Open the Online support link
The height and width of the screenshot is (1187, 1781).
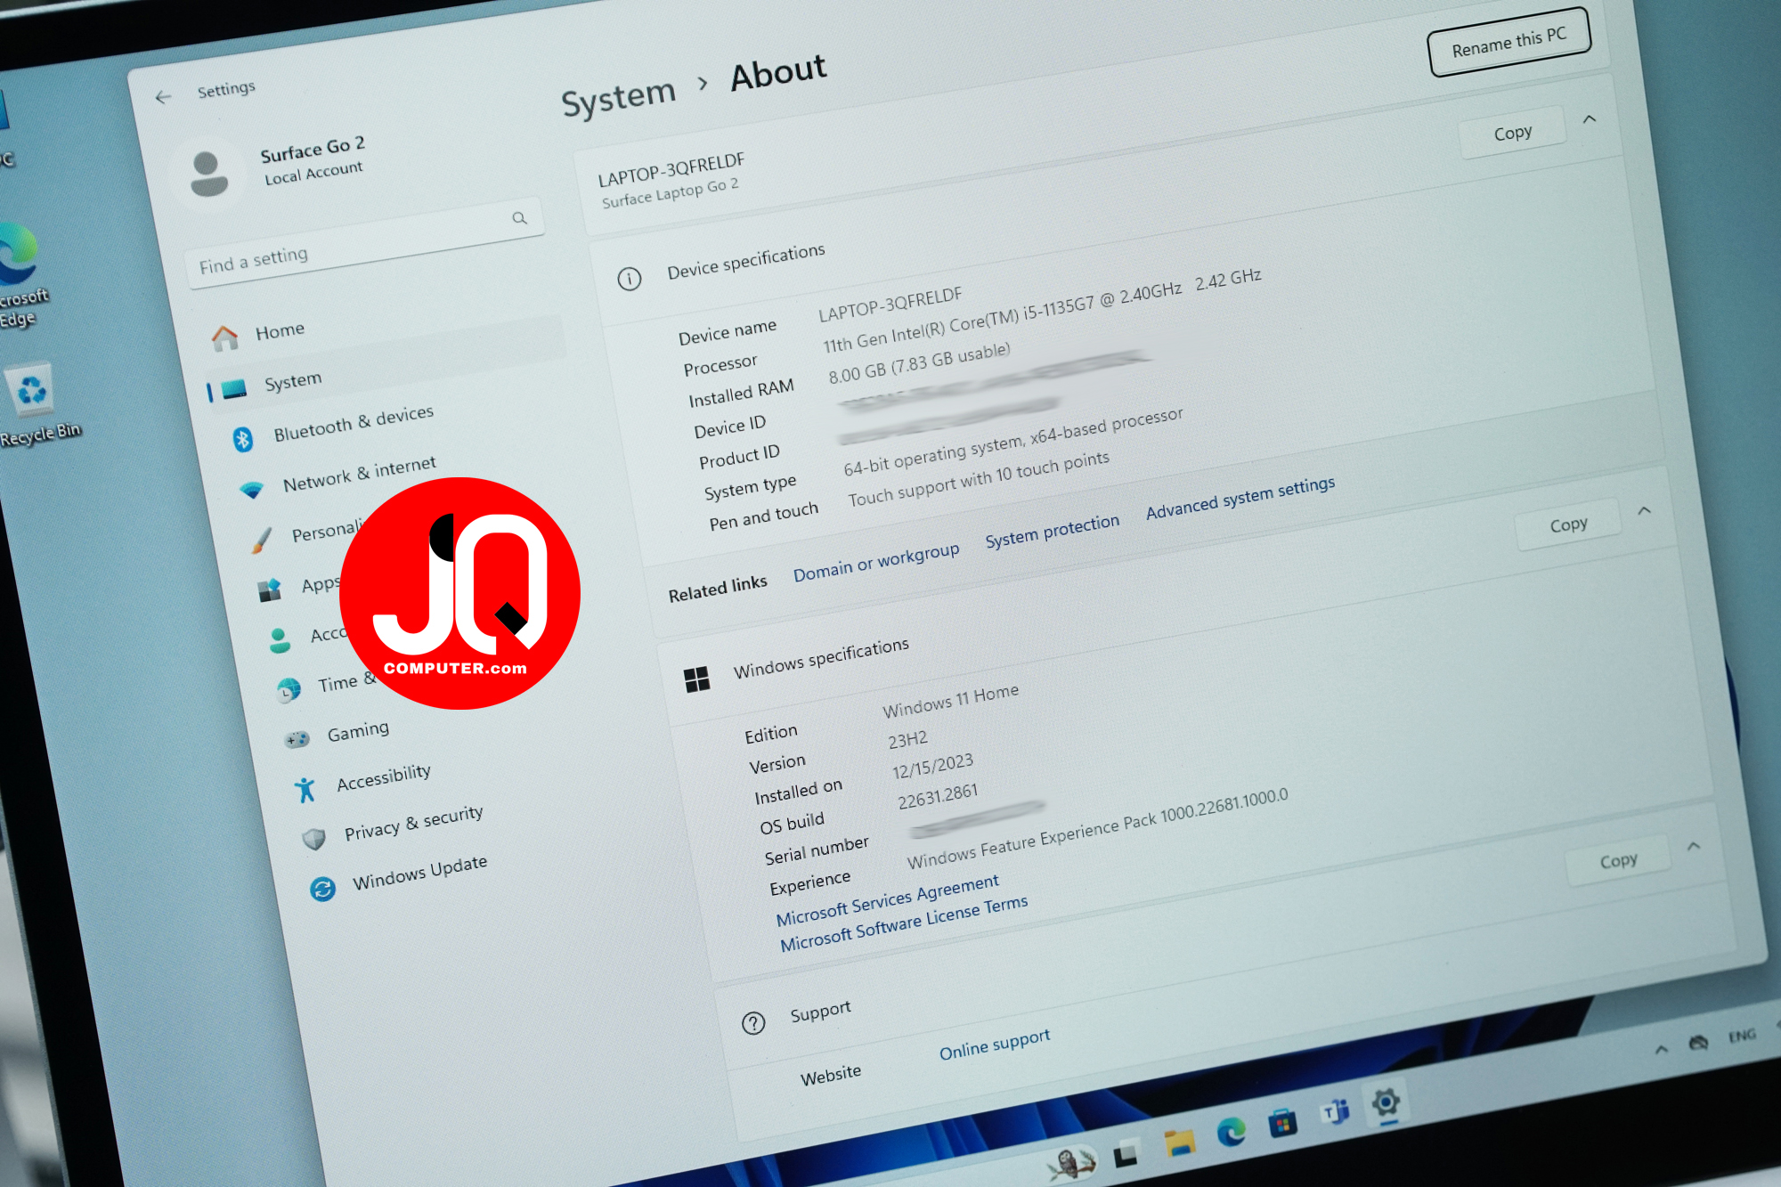click(x=995, y=1044)
